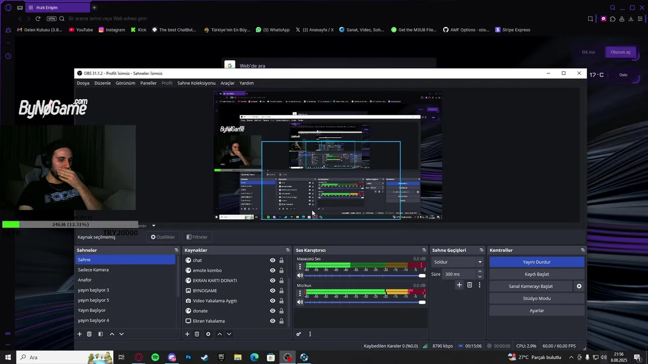648x364 pixels.
Task: Unlock the Ekran Yakalama source with the lock icon
Action: coord(281,321)
